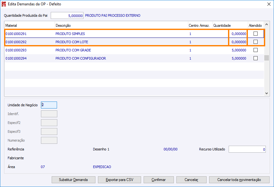Click the Especif3 field
Image resolution: width=274 pixels, height=187 pixels.
coord(49,131)
